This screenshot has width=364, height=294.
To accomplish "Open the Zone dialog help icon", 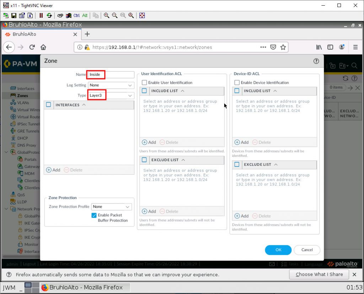I will click(x=316, y=61).
